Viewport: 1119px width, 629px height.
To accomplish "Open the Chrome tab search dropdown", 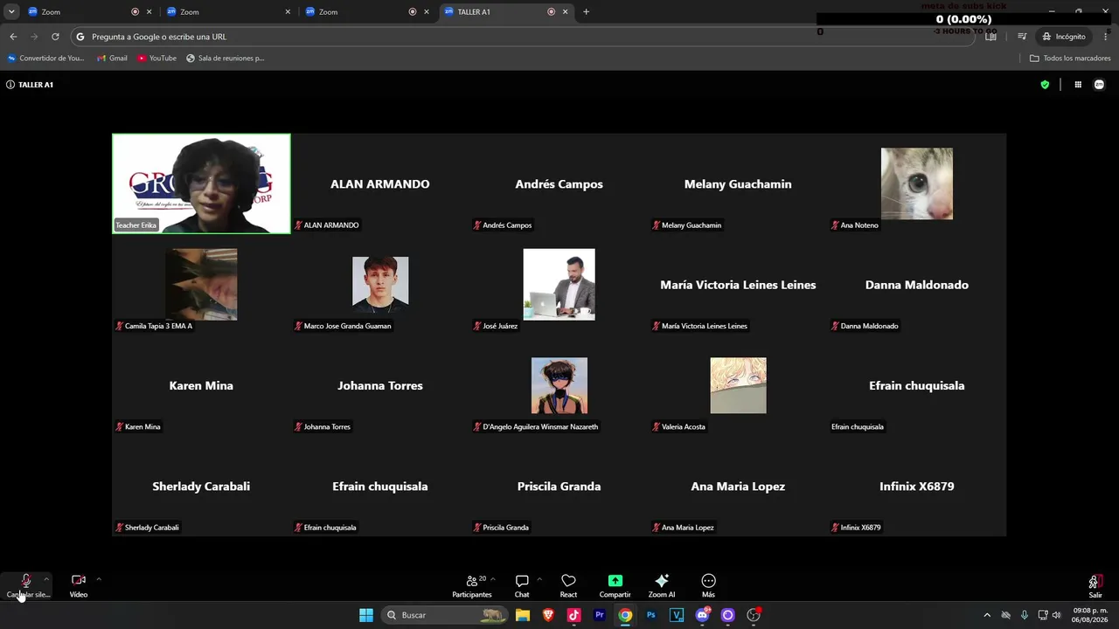I will [11, 12].
